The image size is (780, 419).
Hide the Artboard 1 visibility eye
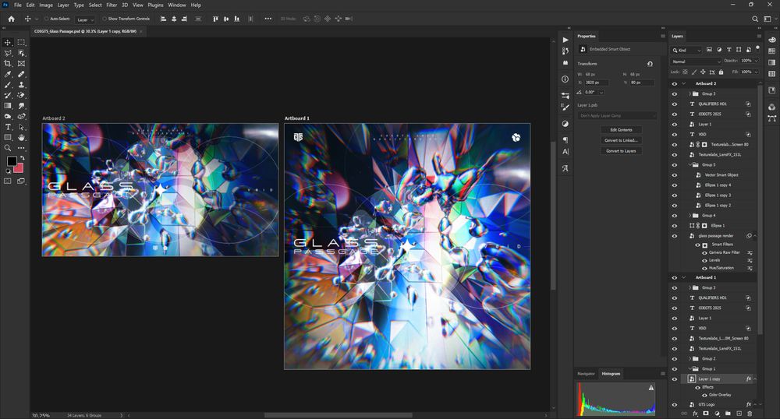pyautogui.click(x=675, y=277)
